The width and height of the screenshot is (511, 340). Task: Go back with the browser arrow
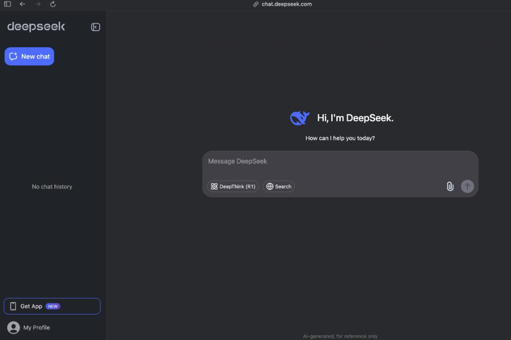point(23,4)
